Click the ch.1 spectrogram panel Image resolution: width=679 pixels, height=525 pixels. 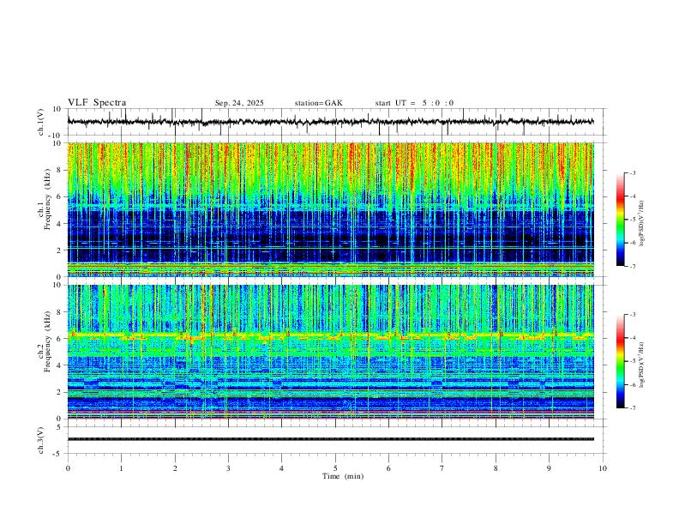330,209
